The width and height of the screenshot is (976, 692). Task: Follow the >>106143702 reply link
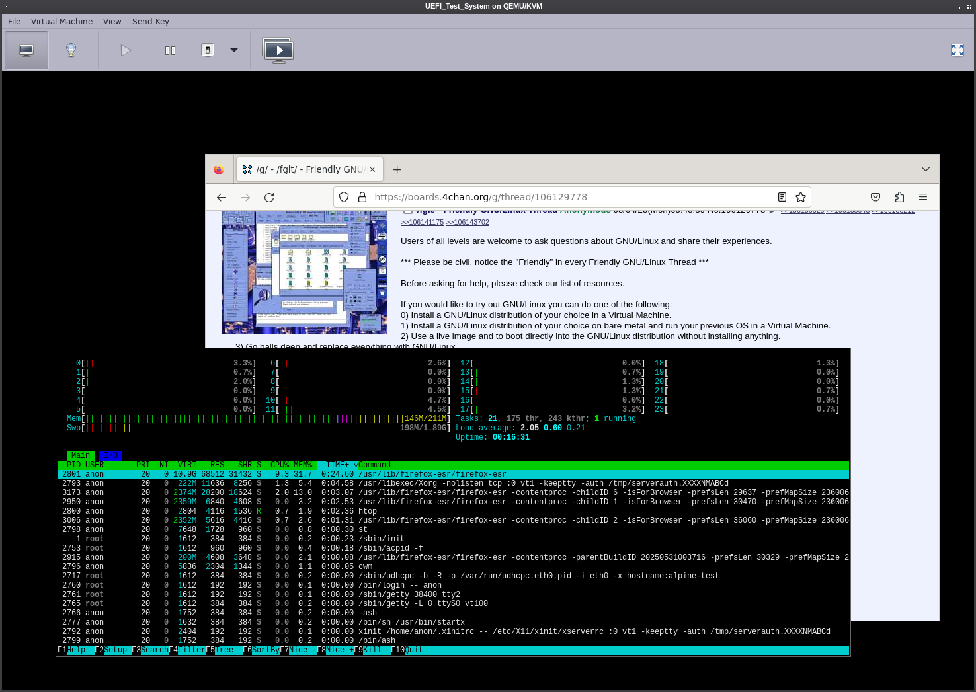[x=468, y=223]
